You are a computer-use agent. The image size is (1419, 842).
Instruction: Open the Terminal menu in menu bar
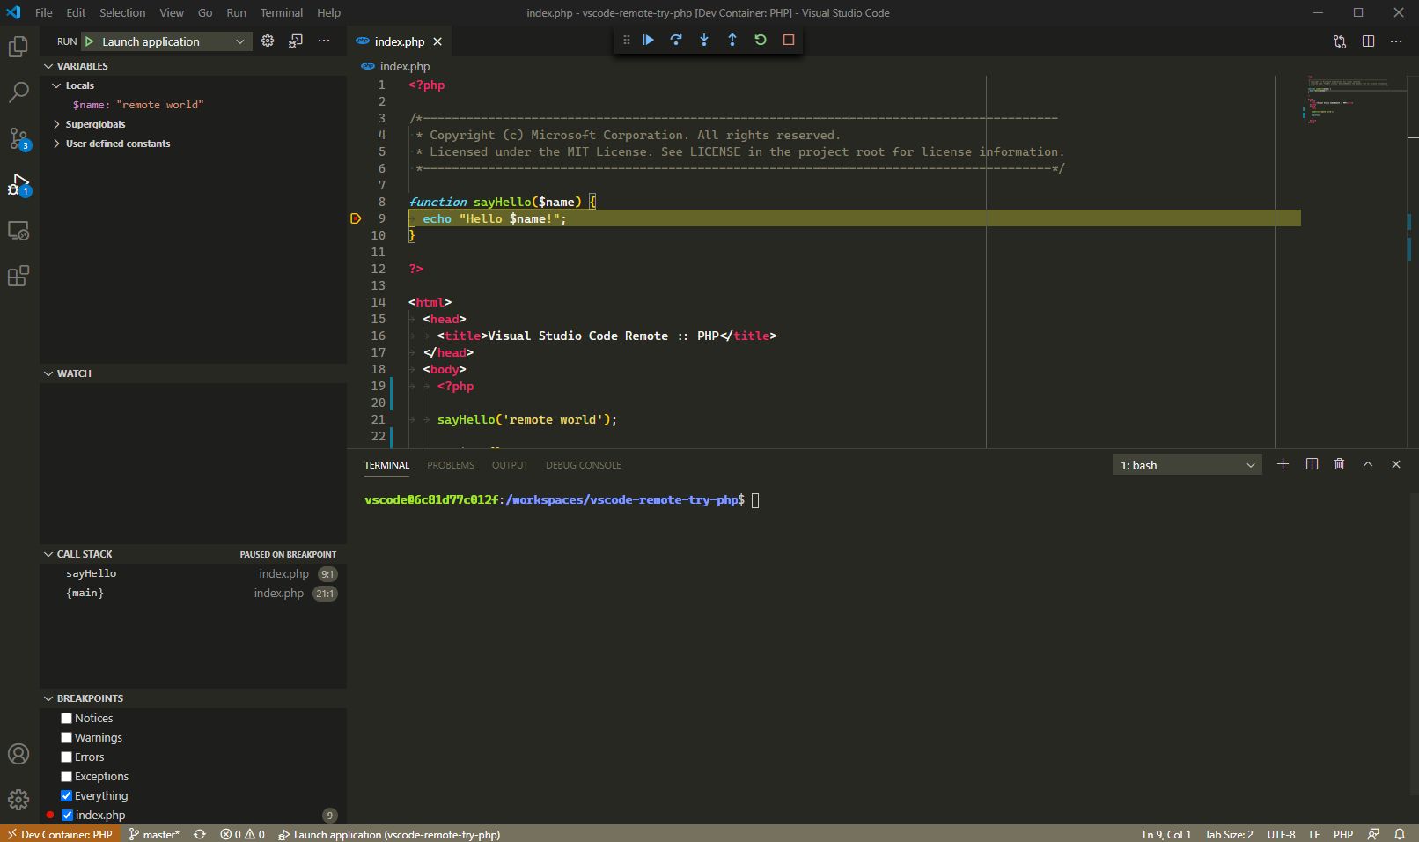pyautogui.click(x=281, y=12)
